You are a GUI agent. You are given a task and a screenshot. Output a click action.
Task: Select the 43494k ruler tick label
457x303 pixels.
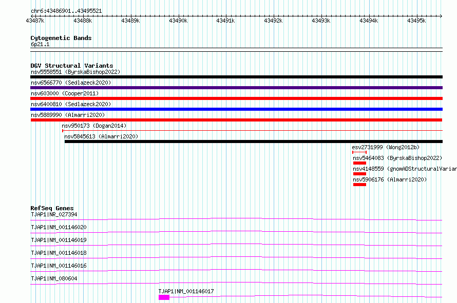(369, 21)
